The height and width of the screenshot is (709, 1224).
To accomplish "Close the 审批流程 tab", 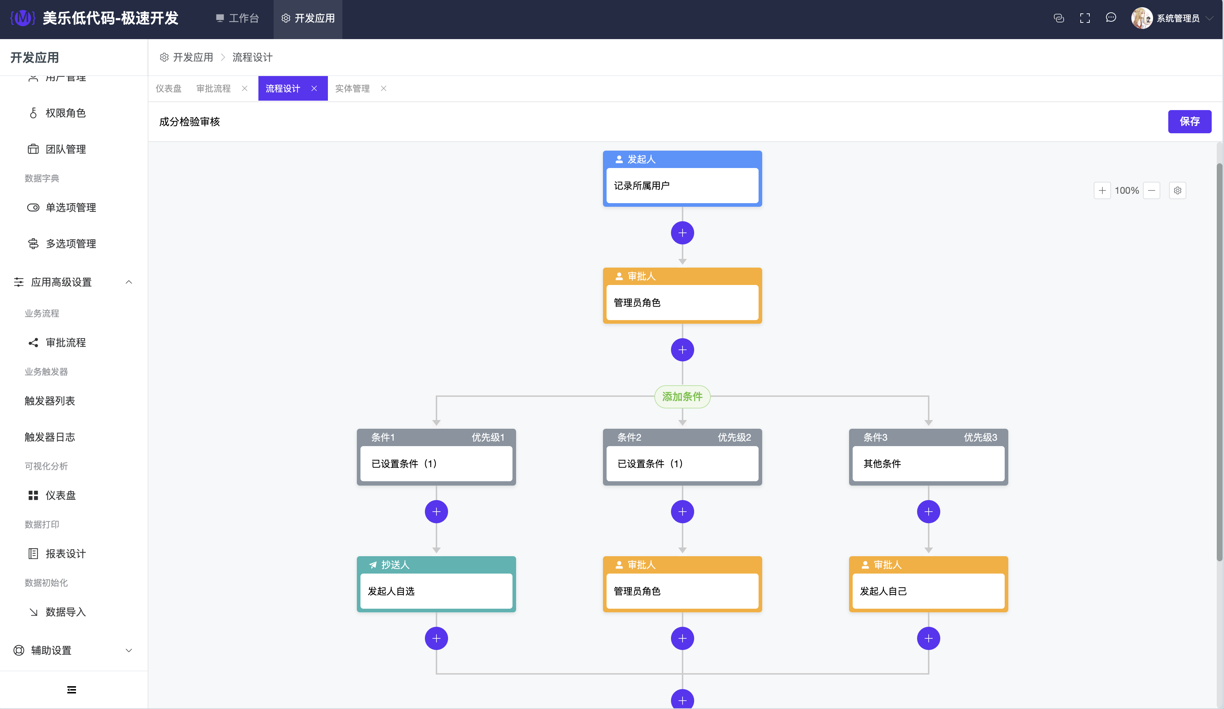I will coord(244,88).
